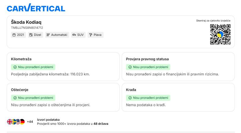This screenshot has width=241, height=133.
Task: Click the calendar icon next to 2021
Action: 14,35
